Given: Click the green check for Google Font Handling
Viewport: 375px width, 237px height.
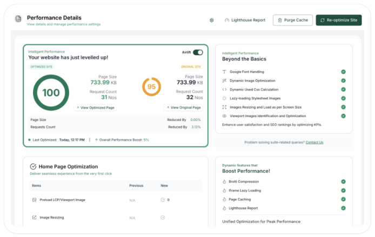Looking at the screenshot, I should (343, 72).
